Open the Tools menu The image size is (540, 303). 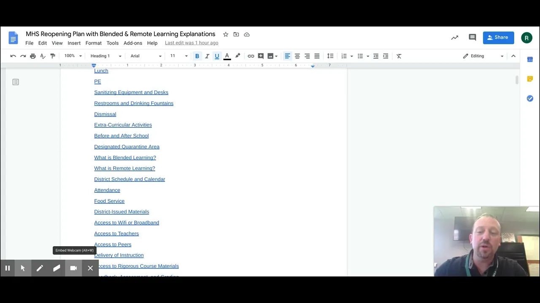[x=113, y=43]
